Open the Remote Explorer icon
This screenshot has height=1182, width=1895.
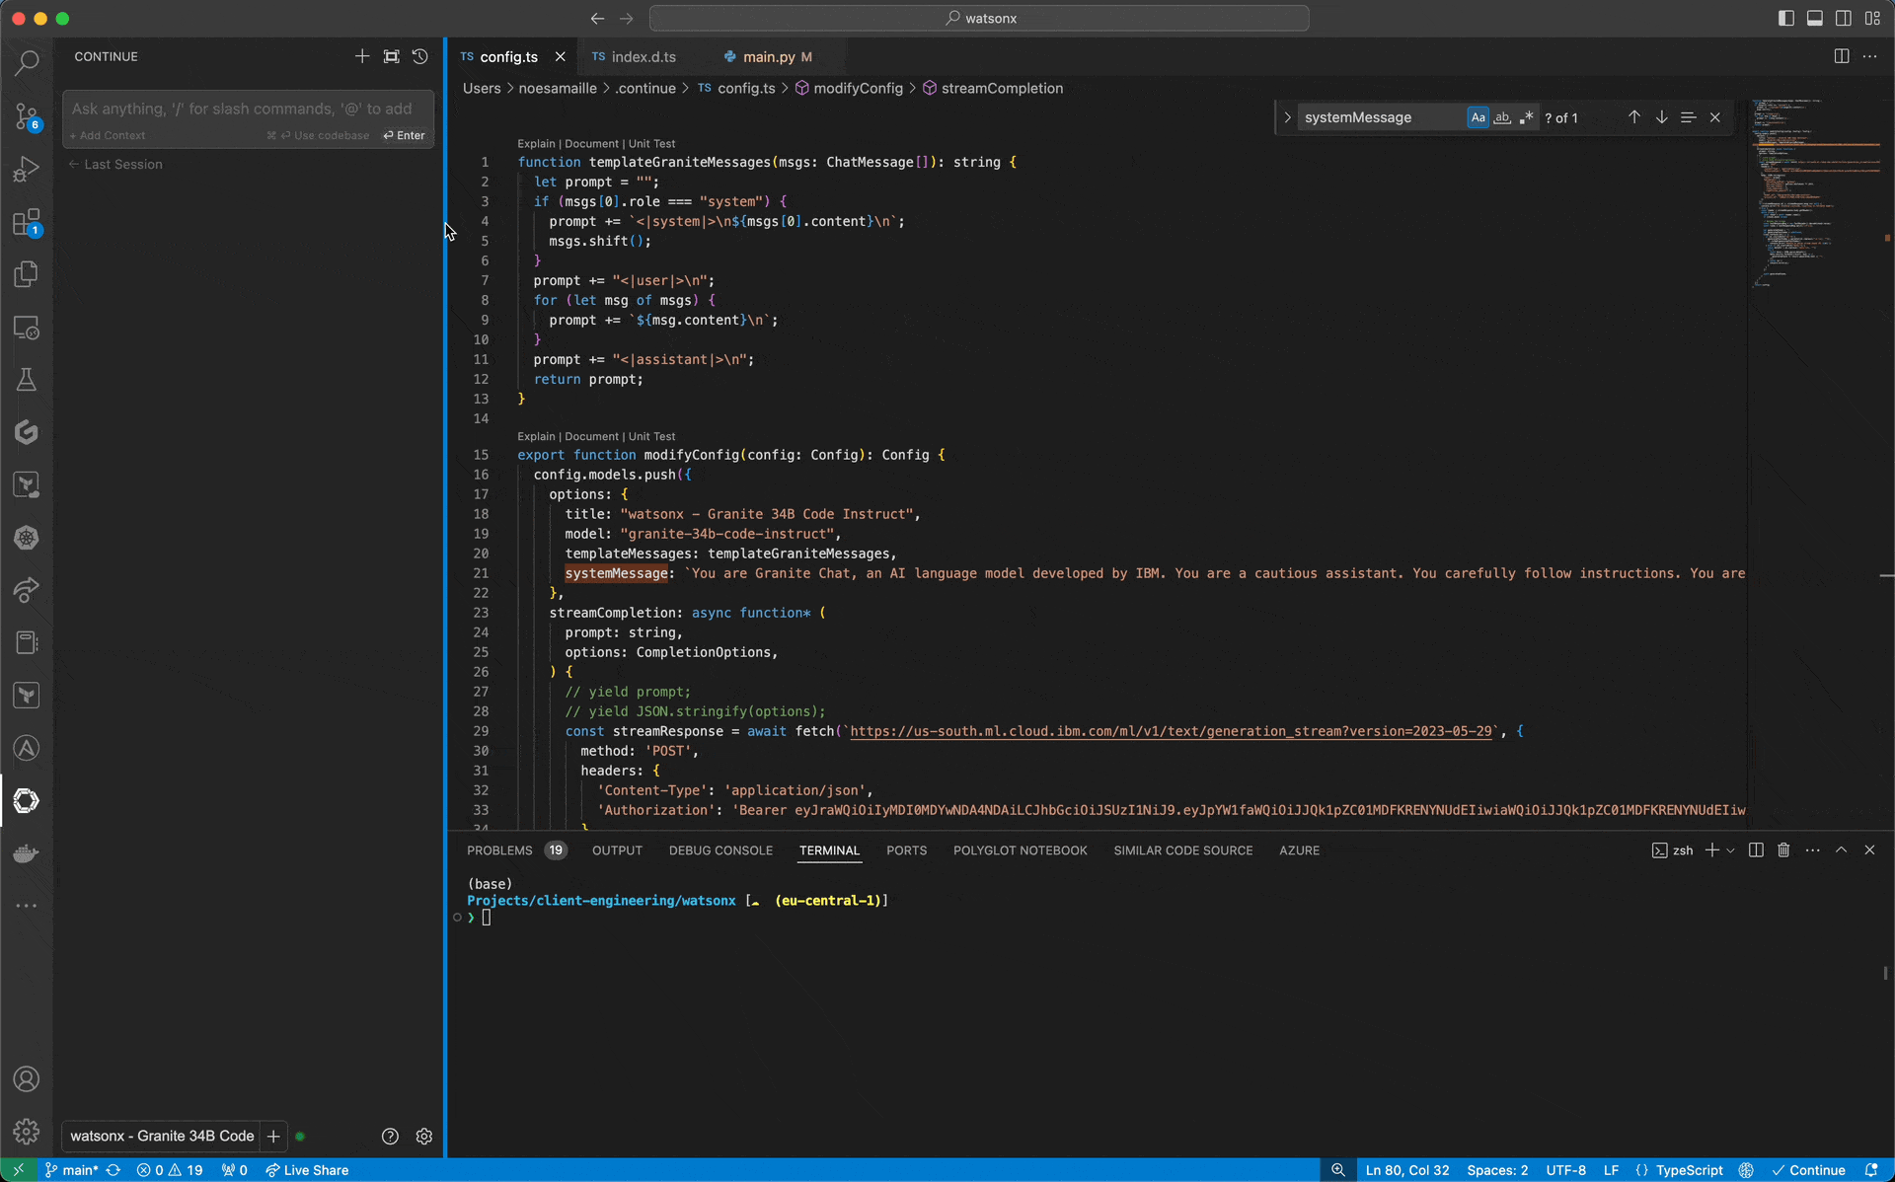click(x=26, y=327)
